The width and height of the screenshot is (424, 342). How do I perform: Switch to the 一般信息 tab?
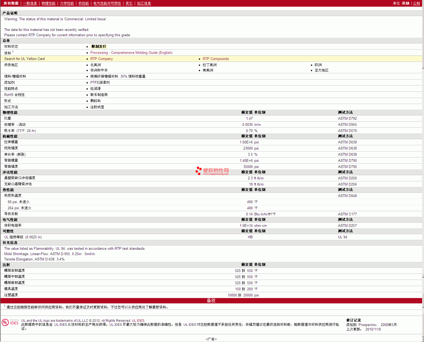pos(30,3)
